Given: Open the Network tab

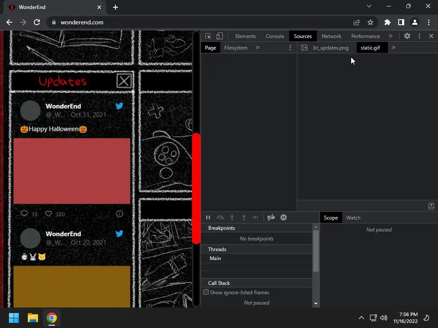Looking at the screenshot, I should [331, 36].
